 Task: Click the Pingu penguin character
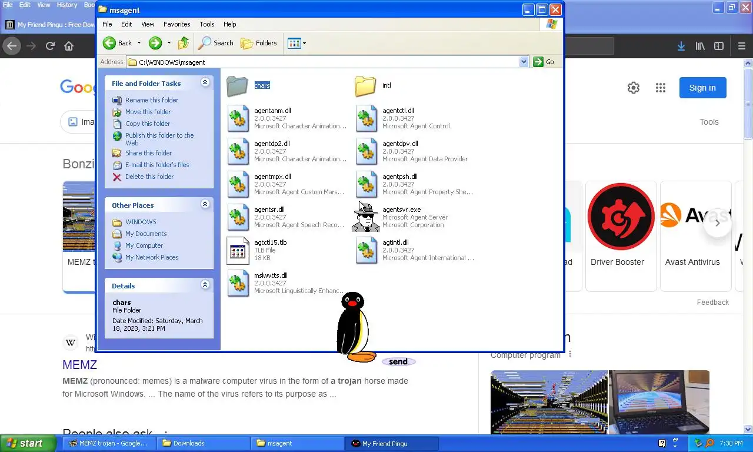pyautogui.click(x=355, y=327)
